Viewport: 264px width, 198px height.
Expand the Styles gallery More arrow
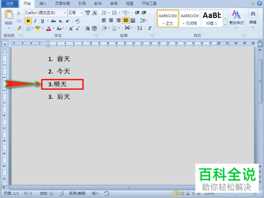point(225,25)
